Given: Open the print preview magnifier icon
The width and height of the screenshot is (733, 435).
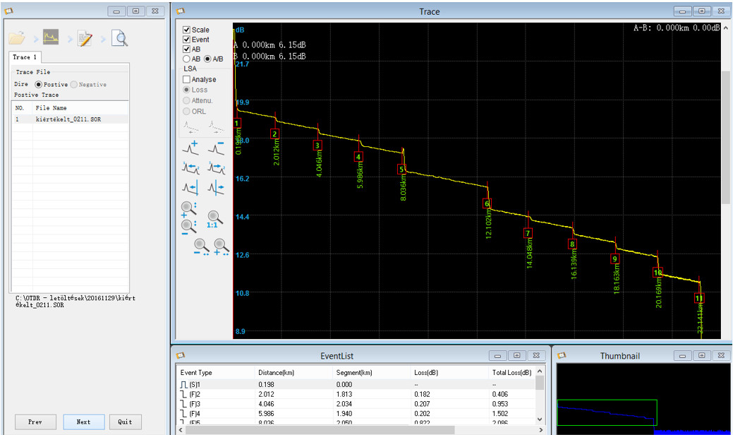Looking at the screenshot, I should pyautogui.click(x=120, y=38).
